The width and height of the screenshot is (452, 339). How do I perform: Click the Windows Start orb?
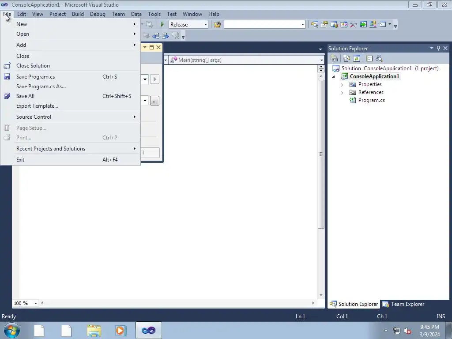[12, 330]
